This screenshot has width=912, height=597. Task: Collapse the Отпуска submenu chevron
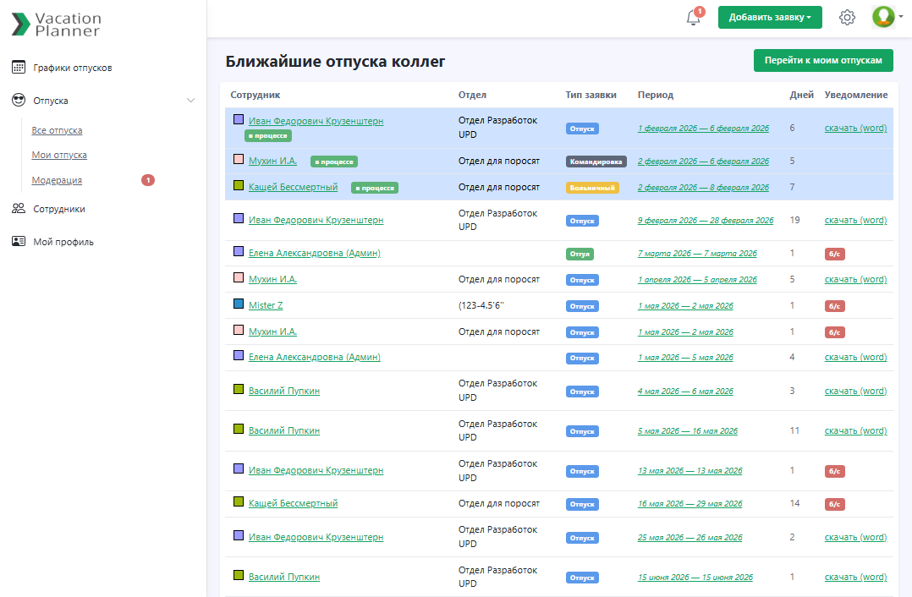190,101
